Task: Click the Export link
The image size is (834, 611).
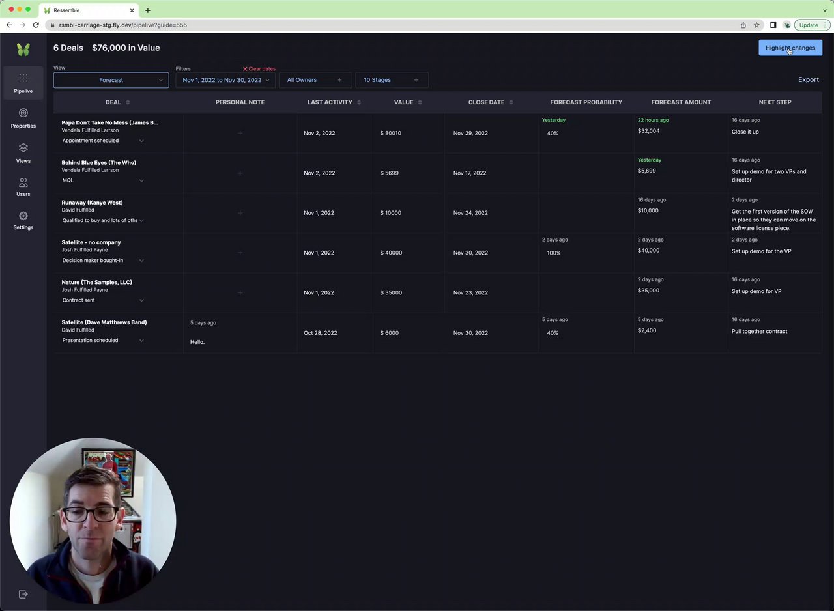Action: point(809,79)
